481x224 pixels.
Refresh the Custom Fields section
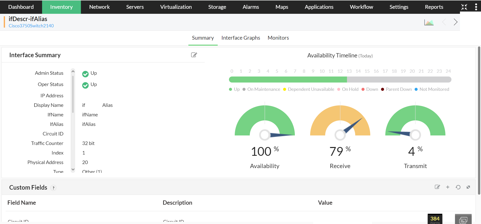(x=458, y=187)
